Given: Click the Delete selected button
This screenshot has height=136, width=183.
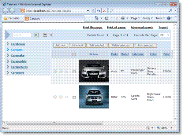Looking at the screenshot, I should 121,45.
